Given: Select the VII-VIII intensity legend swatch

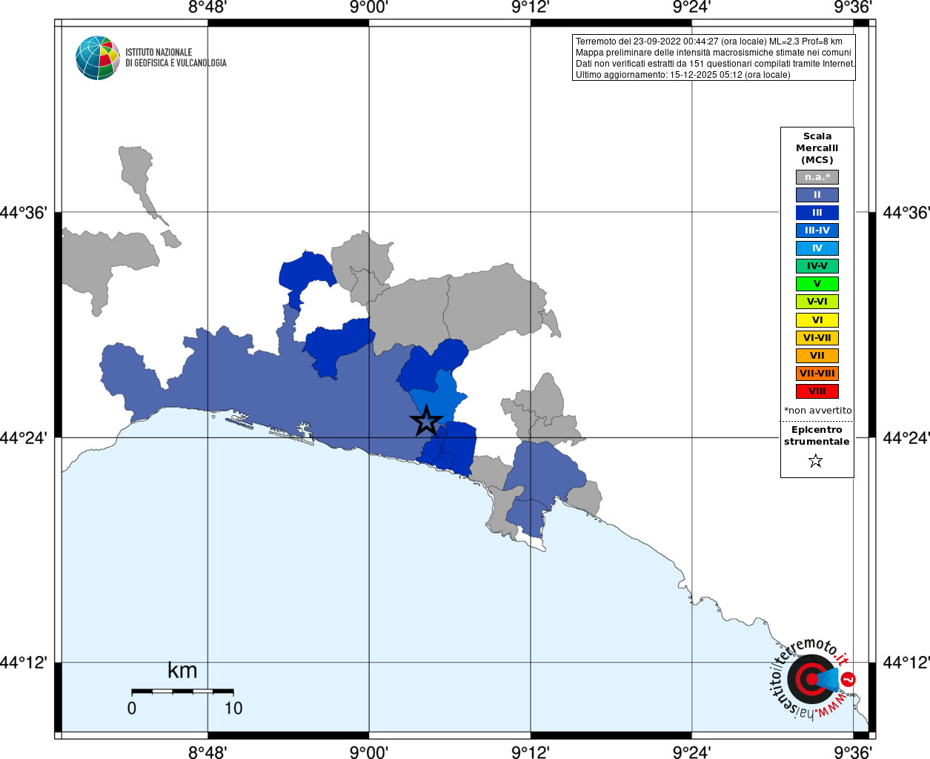Looking at the screenshot, I should (x=817, y=374).
